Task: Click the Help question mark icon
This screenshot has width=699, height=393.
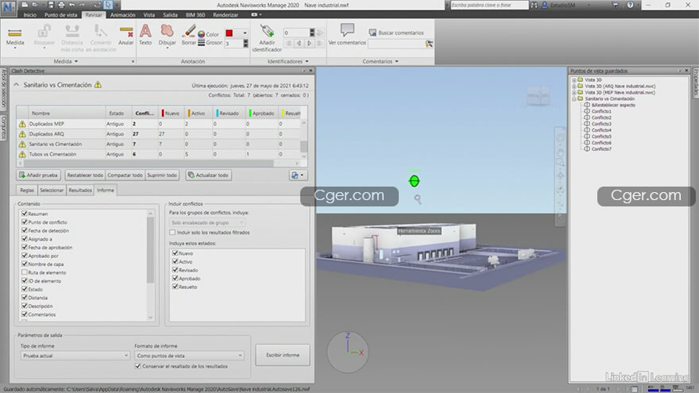Action: coord(630,5)
